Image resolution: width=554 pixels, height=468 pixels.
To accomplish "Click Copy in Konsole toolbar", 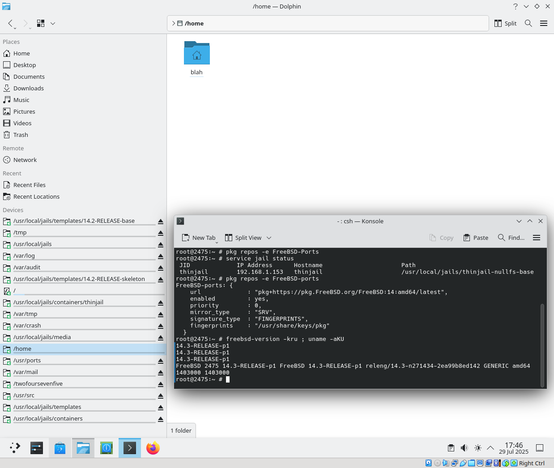I will [x=441, y=238].
